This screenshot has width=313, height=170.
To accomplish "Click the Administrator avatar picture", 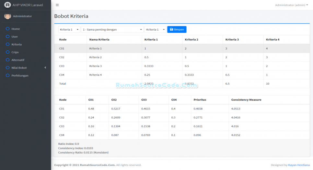I will pos(7,16).
